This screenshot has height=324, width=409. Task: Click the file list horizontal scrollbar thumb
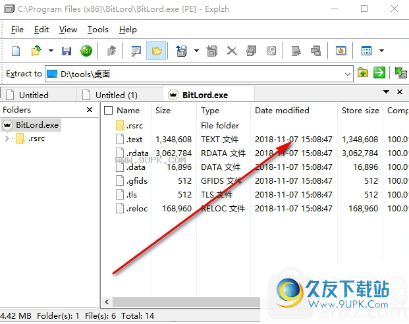186,302
